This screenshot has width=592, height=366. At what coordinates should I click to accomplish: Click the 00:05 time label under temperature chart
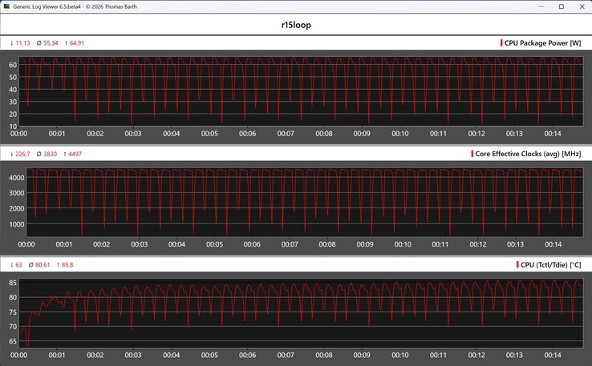pyautogui.click(x=209, y=355)
